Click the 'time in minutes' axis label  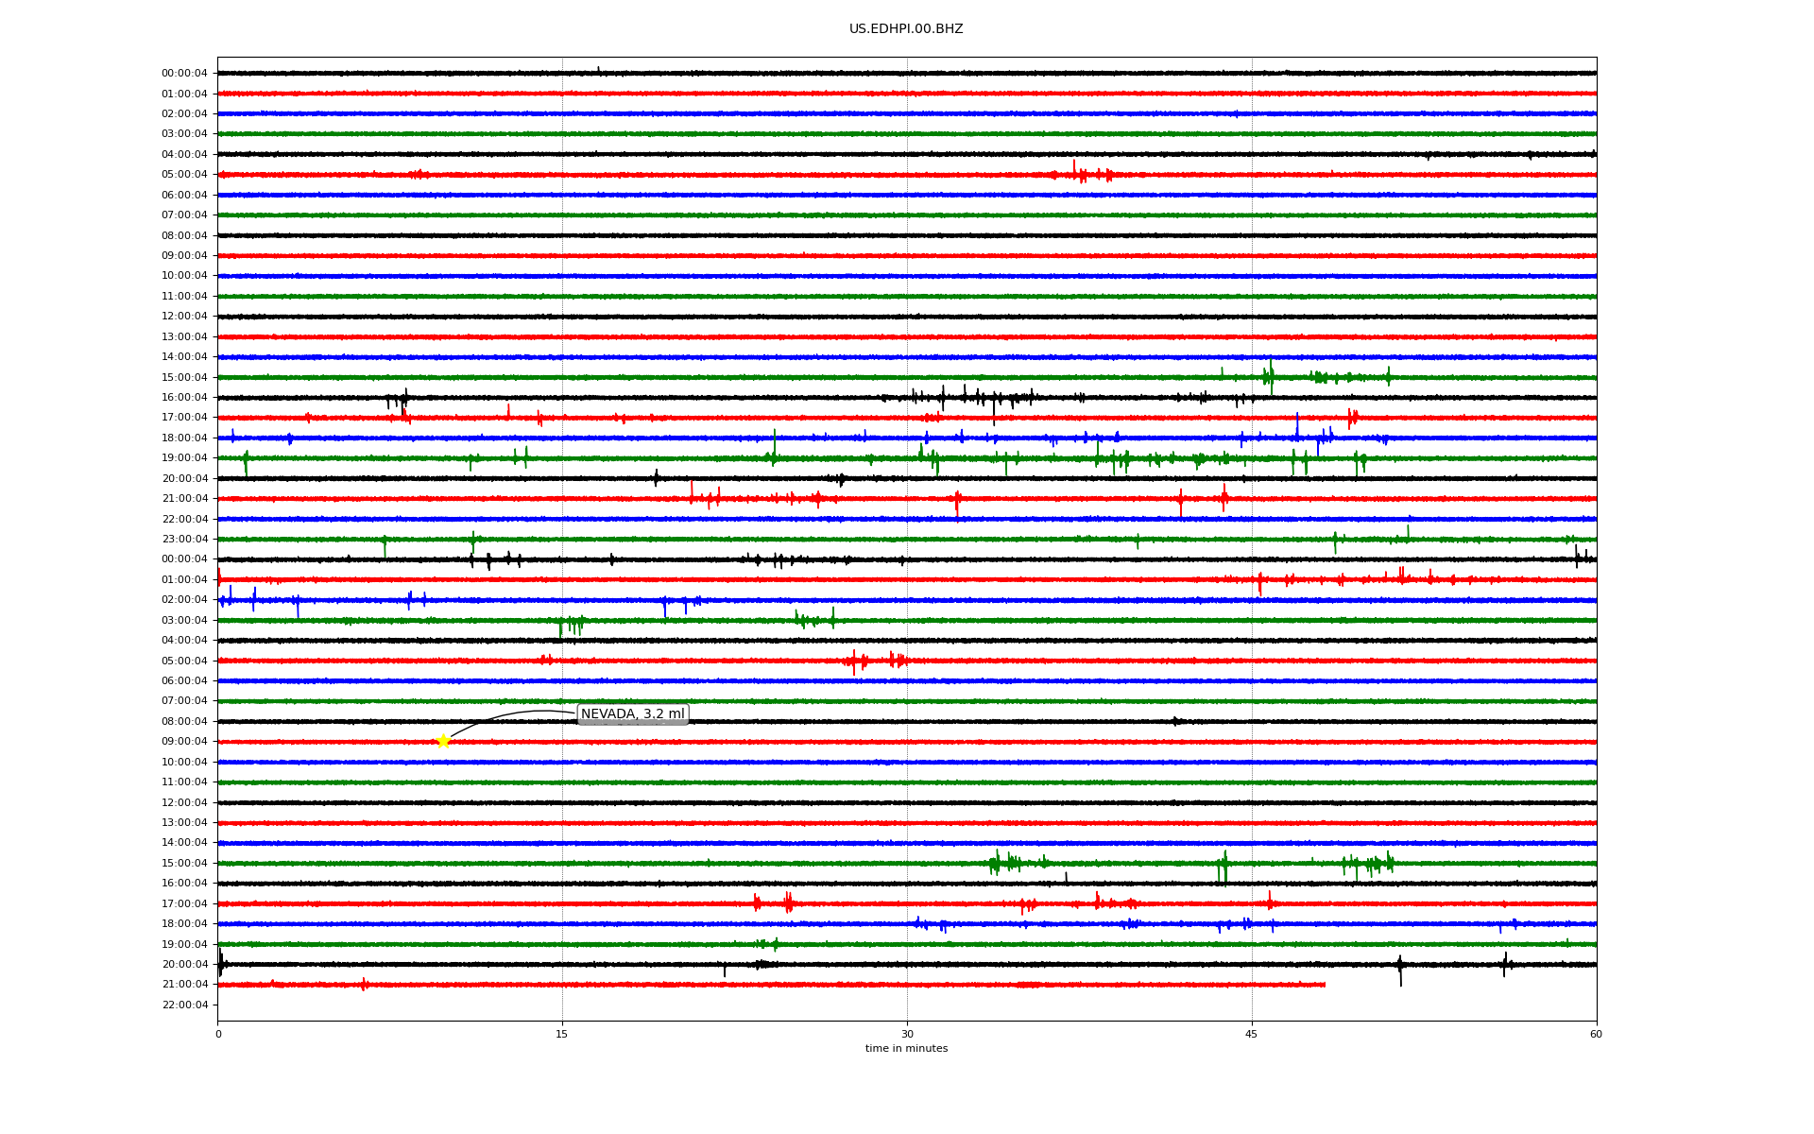tap(906, 1048)
